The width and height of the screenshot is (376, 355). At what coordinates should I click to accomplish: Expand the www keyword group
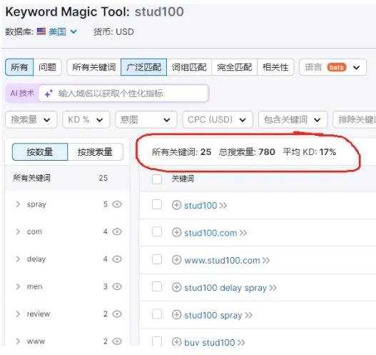tap(18, 341)
